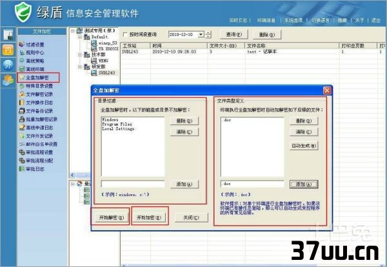Select Program Files in the directory filter list
The image size is (387, 267).
click(x=117, y=124)
